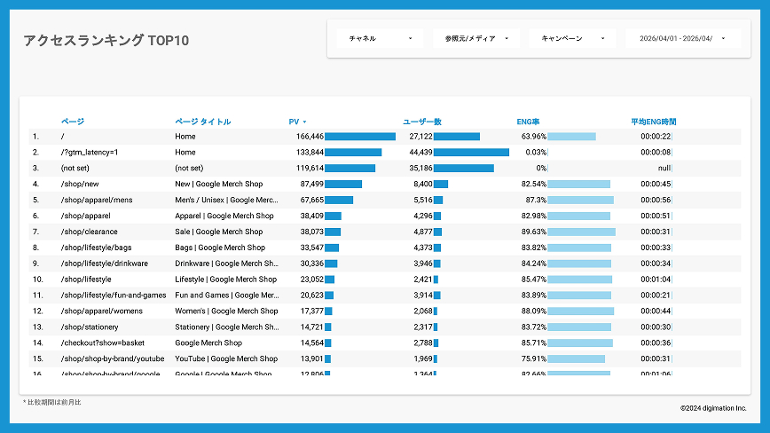770x433 pixels.
Task: Click the Lifestyle | Google Merch Shop title
Action: click(x=226, y=279)
